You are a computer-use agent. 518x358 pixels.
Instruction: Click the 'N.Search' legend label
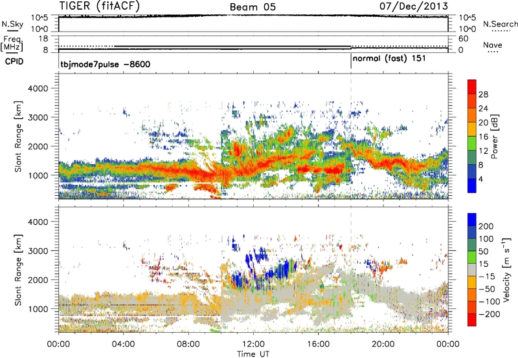(x=501, y=24)
